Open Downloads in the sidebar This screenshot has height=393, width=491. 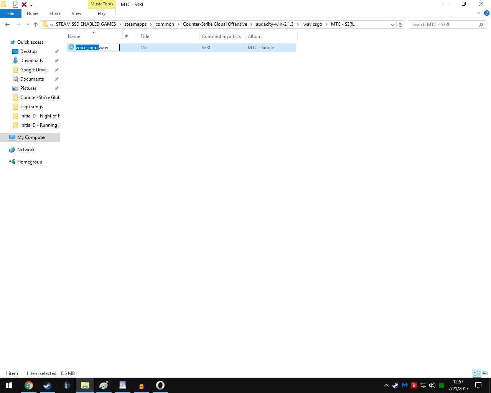pos(31,61)
